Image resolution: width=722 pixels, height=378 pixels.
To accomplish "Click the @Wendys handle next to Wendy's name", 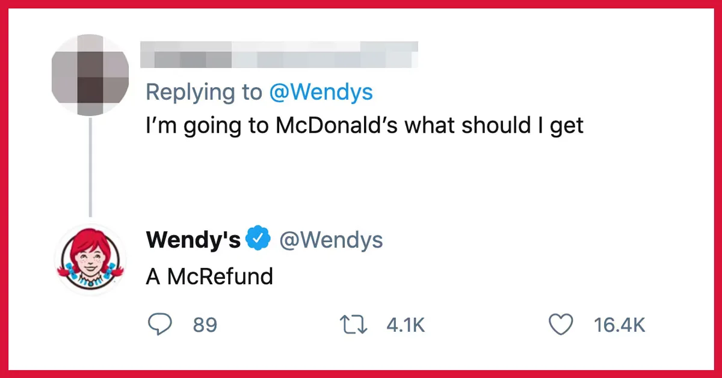I will point(330,239).
